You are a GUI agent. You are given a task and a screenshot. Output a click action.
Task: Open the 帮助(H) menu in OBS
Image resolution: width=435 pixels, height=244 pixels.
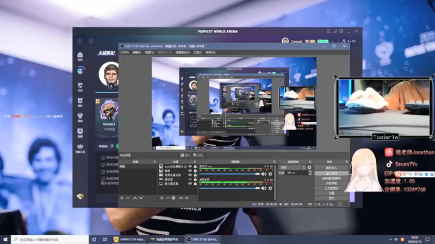[x=210, y=52]
